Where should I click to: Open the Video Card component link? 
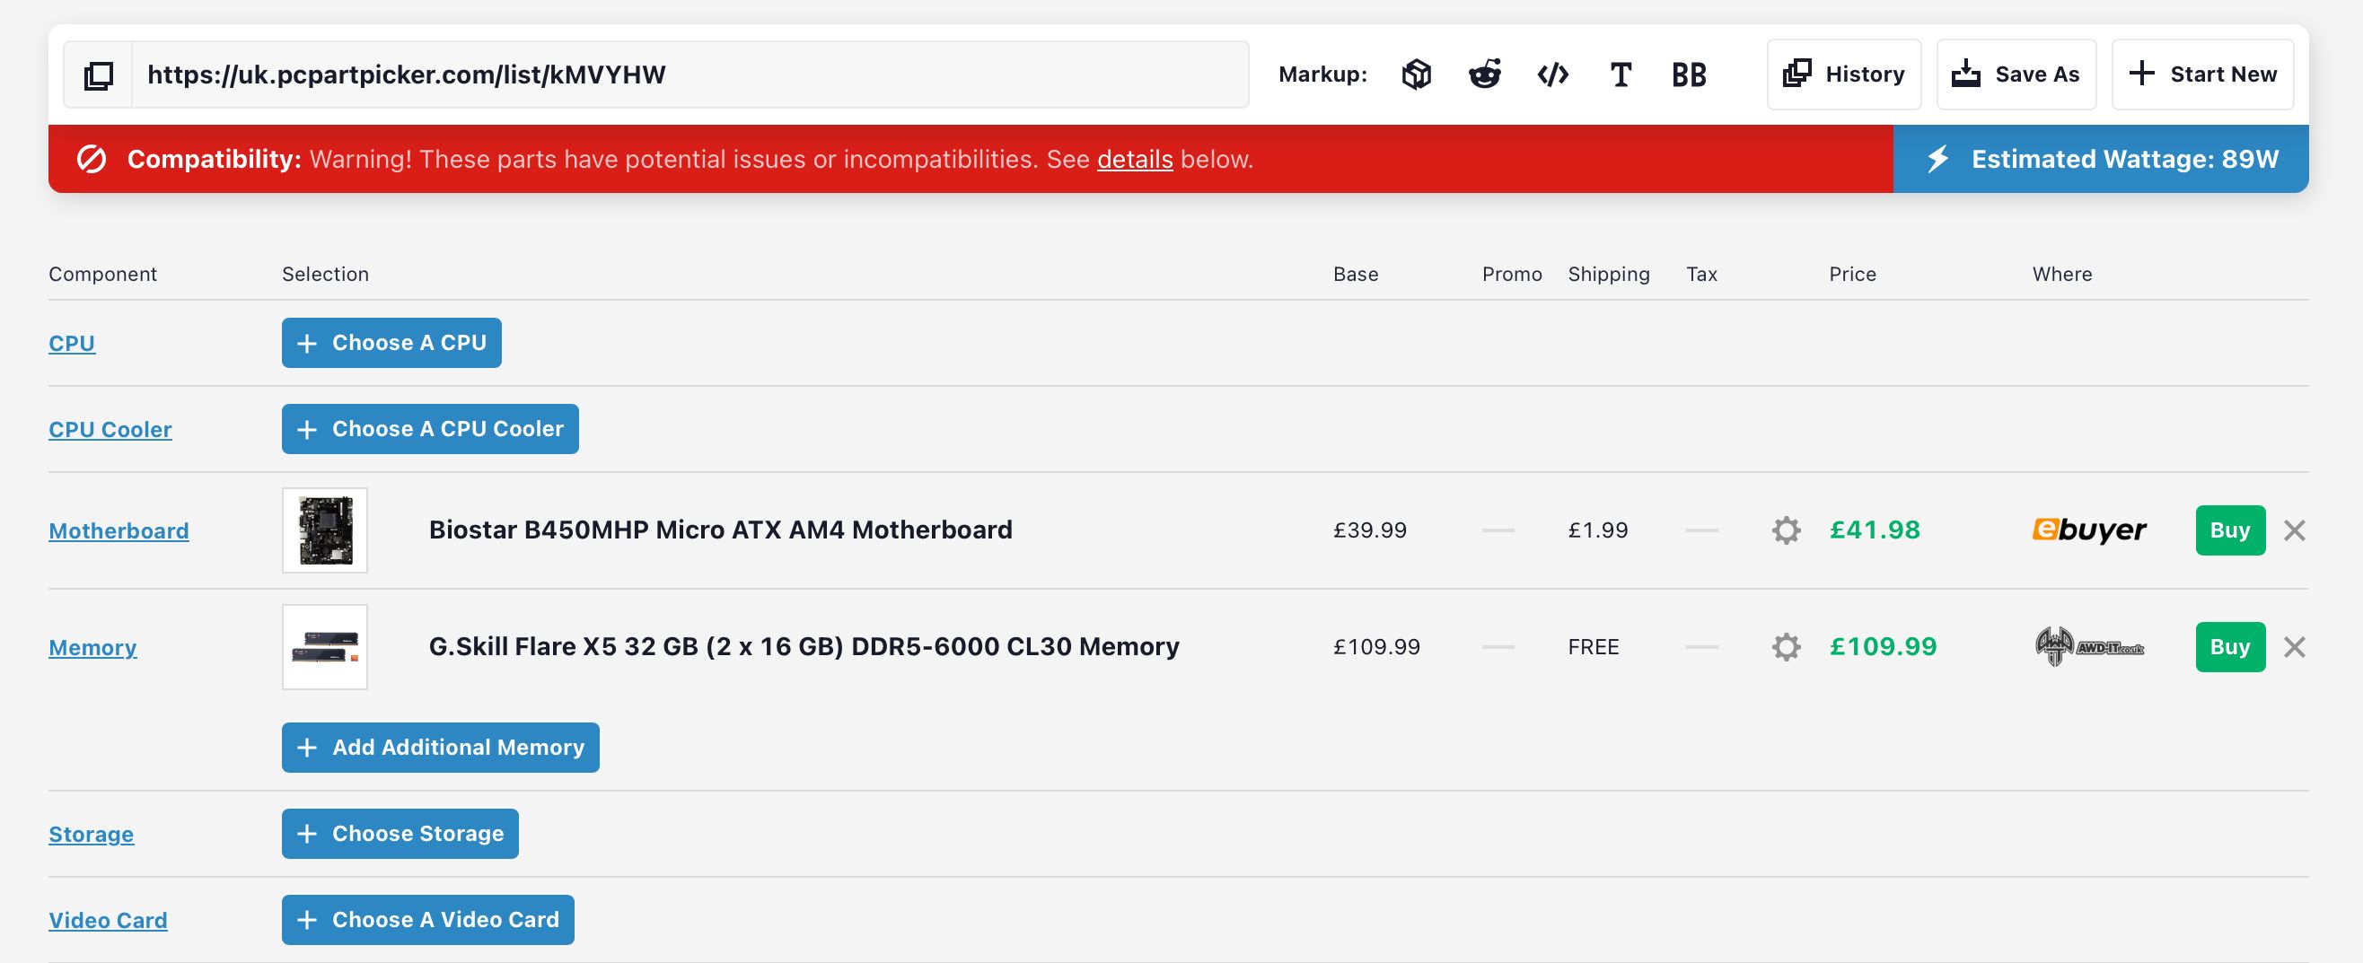tap(109, 920)
